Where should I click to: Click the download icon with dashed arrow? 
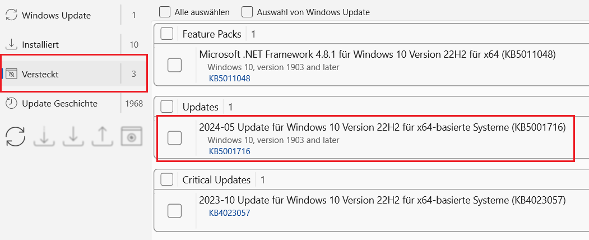[44, 137]
